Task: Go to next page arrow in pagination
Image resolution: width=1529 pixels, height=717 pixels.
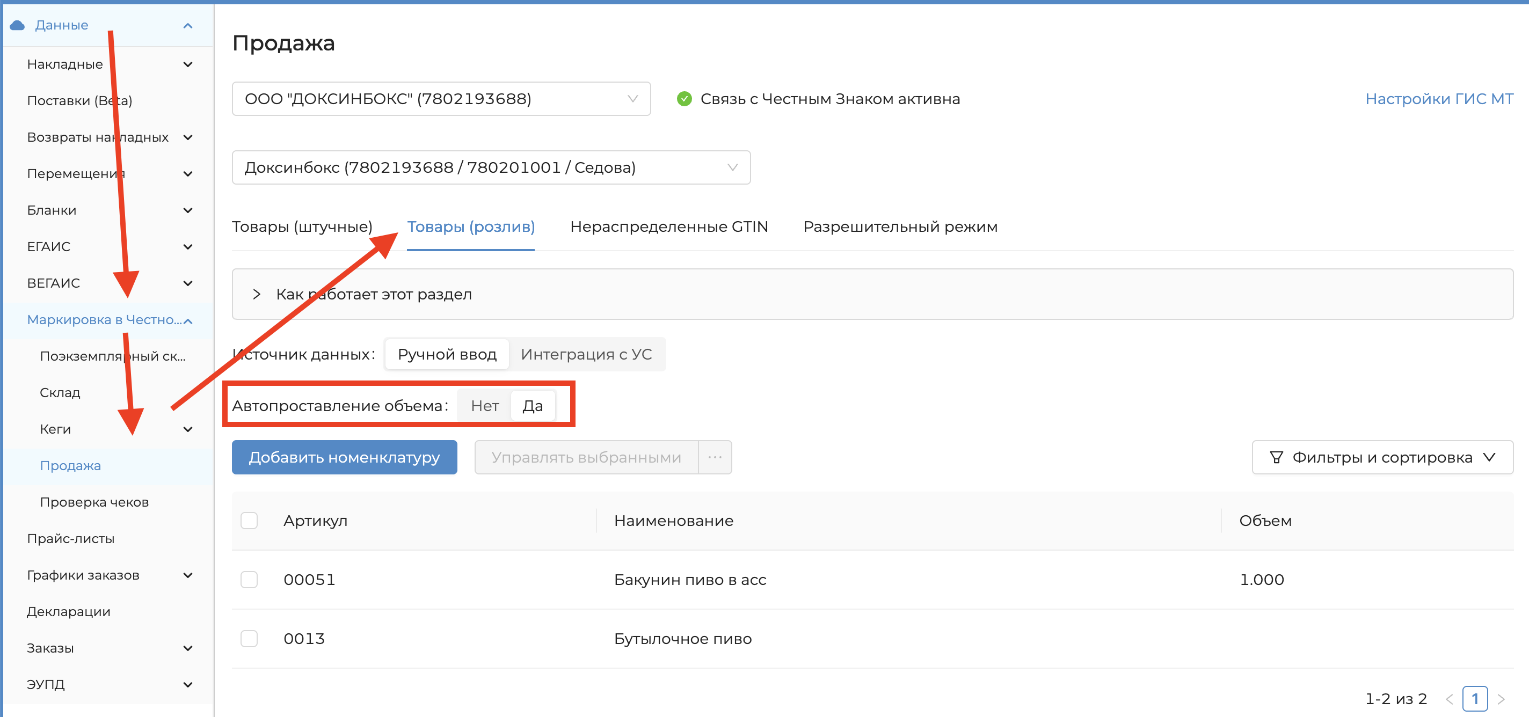Action: click(x=1501, y=699)
